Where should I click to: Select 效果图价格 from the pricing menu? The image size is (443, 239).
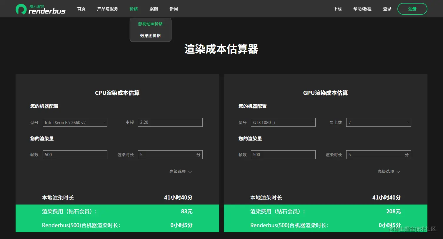point(150,35)
